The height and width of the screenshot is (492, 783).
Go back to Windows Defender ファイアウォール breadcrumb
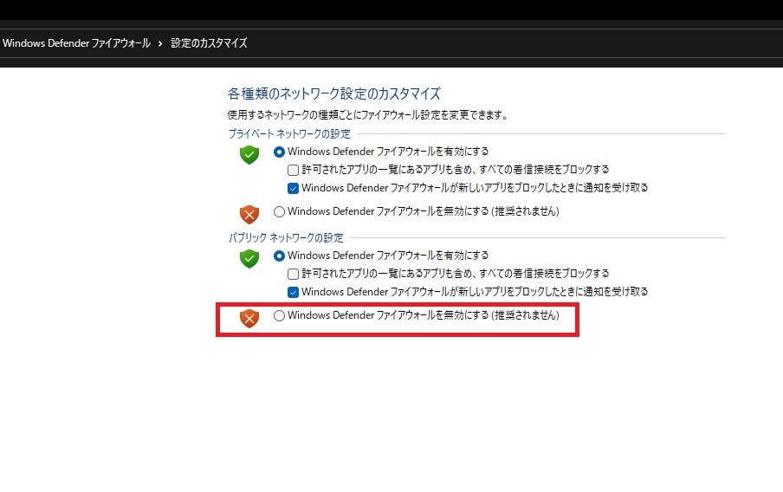(76, 43)
